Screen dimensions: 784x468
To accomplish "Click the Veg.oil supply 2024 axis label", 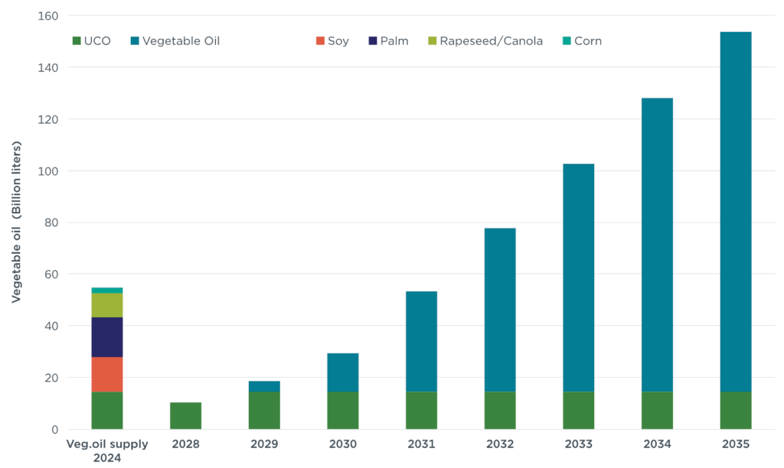I will (107, 450).
